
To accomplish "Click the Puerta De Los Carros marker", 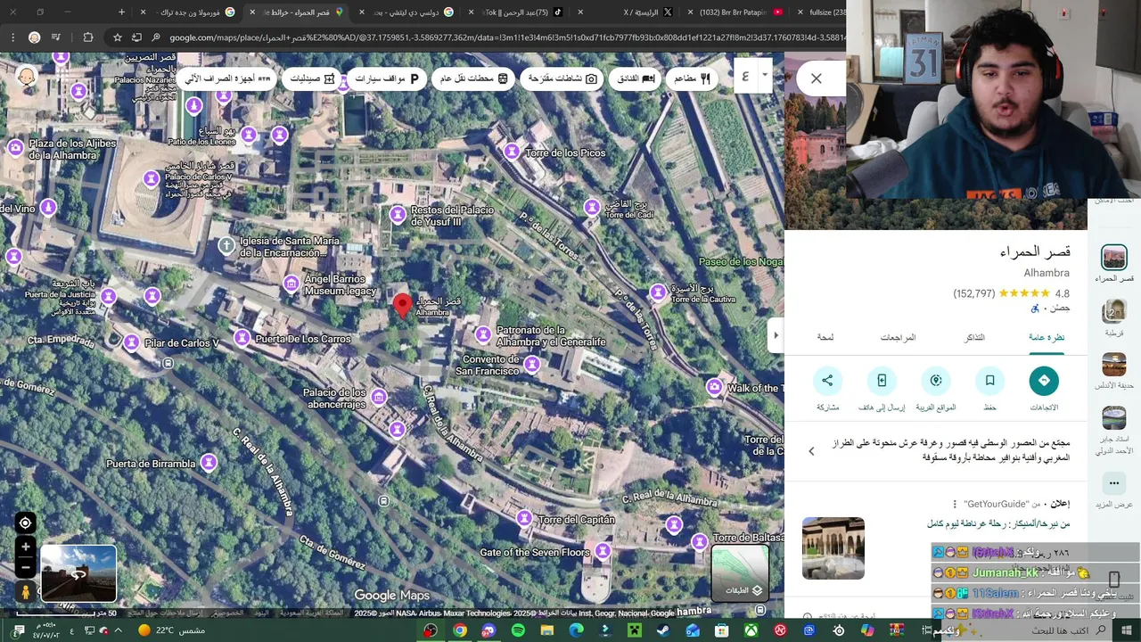I will pyautogui.click(x=242, y=337).
